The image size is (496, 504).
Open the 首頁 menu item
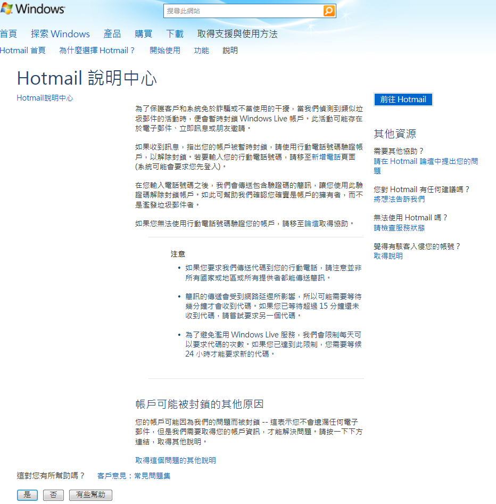point(9,34)
